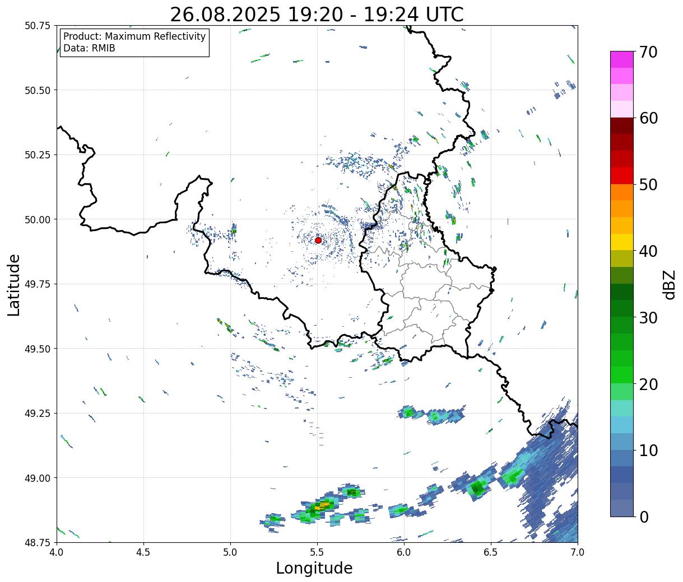Click the plot title with date and time

pos(317,15)
